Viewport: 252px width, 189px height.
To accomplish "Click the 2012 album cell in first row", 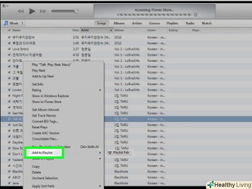I will point(118,37).
